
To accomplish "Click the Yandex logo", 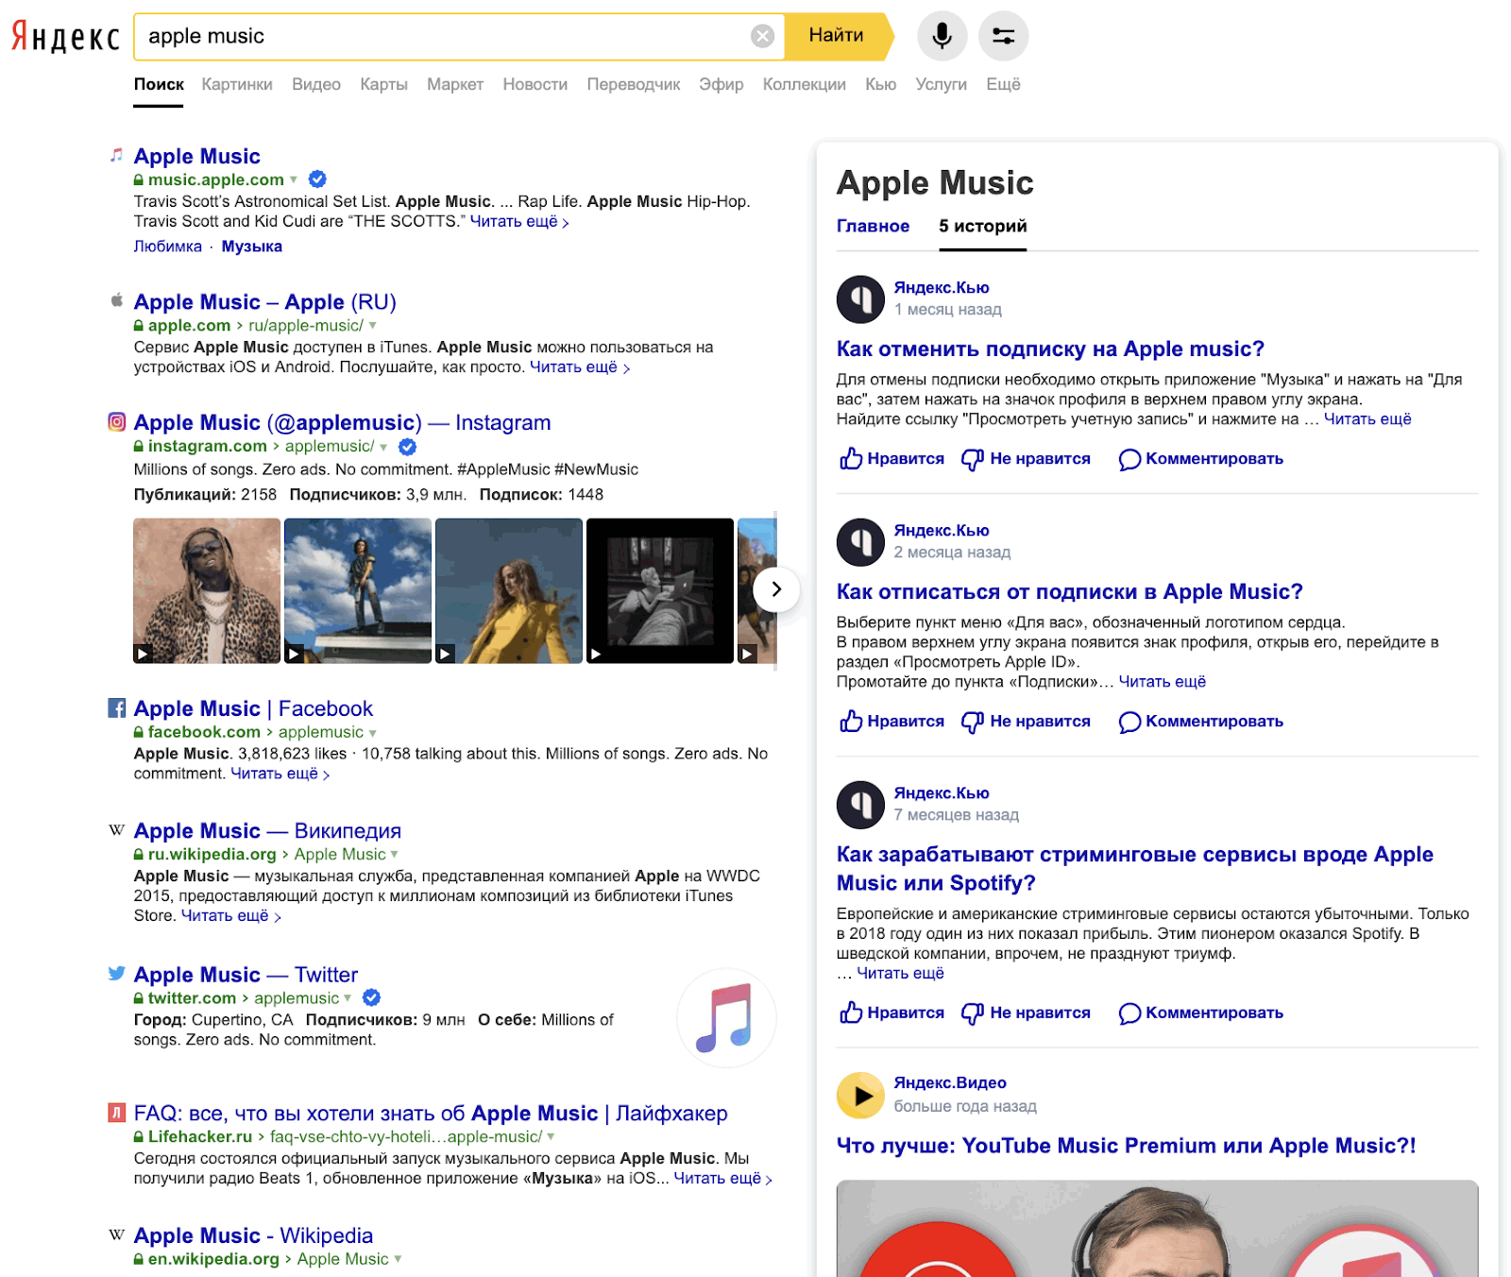I will pos(65,37).
